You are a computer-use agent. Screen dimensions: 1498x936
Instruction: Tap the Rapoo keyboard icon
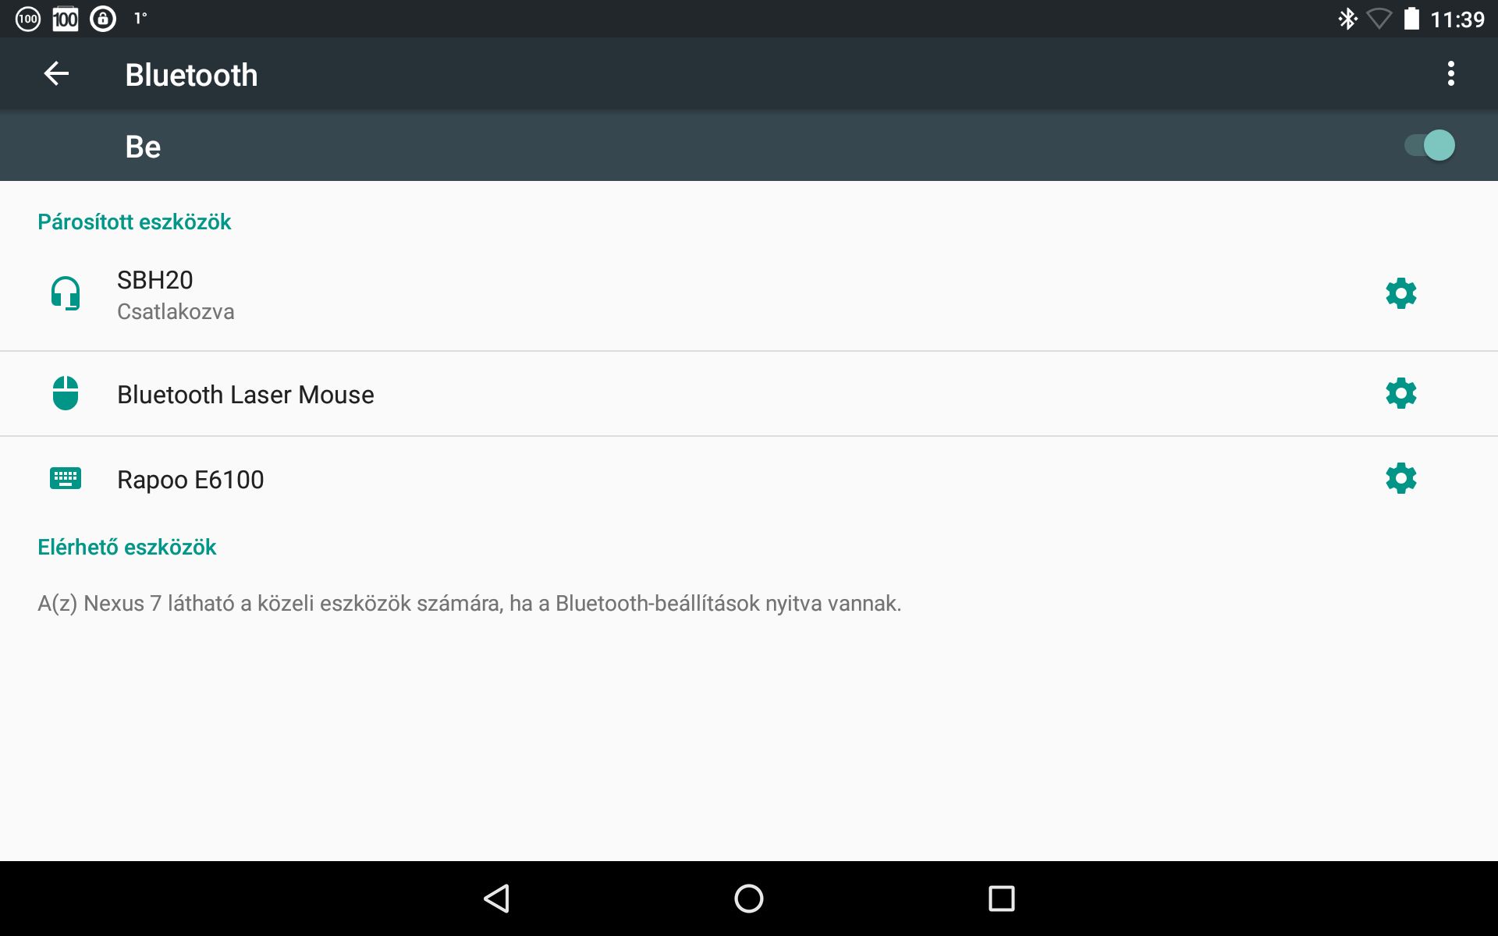[x=66, y=479]
